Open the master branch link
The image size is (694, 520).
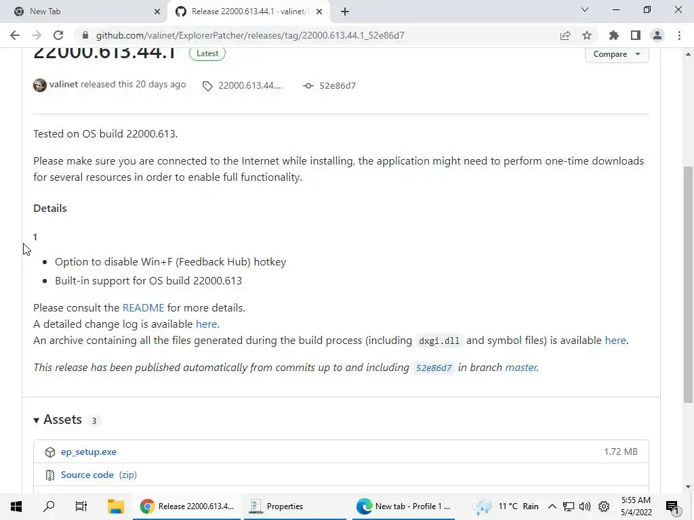tap(521, 368)
